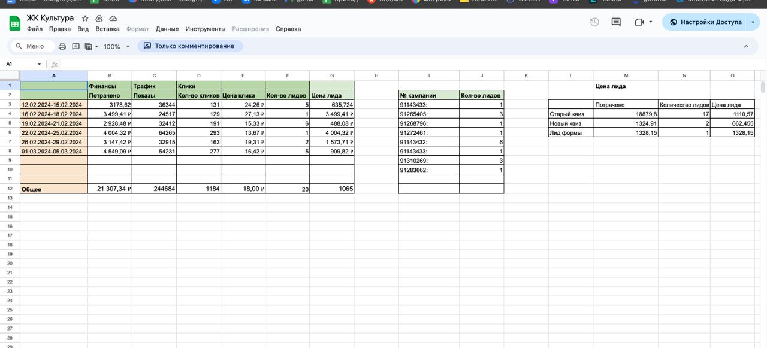The image size is (767, 348).
Task: Expand the Meet camera dropdown arrow
Action: click(x=651, y=22)
